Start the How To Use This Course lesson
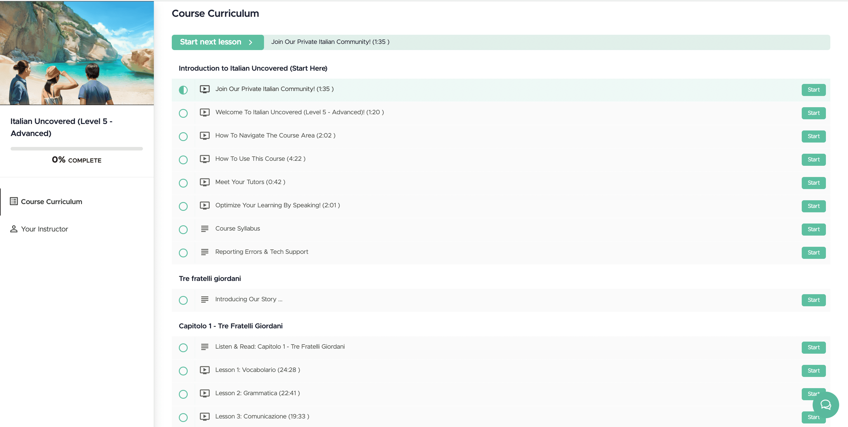 [x=814, y=160]
